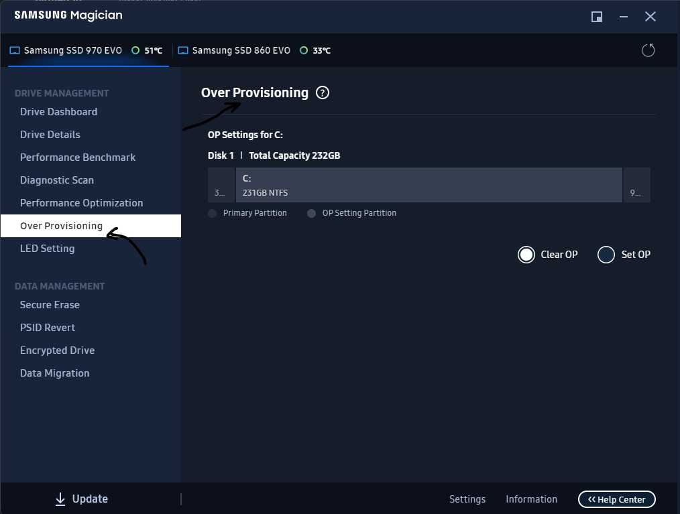Select the small leading partition labeled 3...
Screen dimensions: 680x514
(x=221, y=185)
